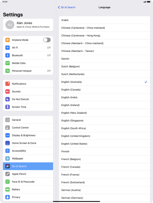
Task: Choose French (France) as Siri language
Action: tap(105, 175)
